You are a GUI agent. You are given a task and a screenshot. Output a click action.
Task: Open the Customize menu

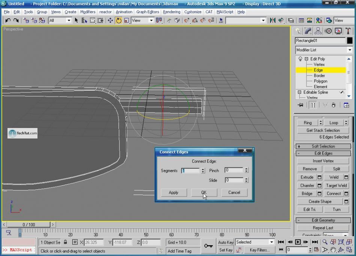click(193, 12)
